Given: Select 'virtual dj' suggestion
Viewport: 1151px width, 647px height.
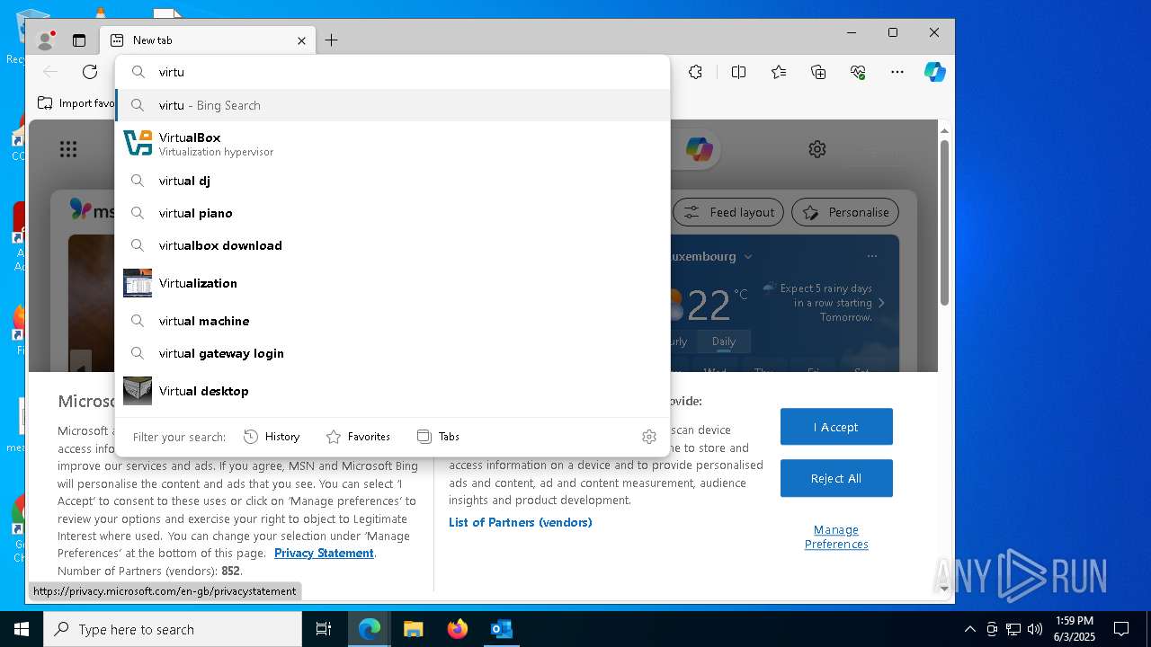Looking at the screenshot, I should pos(393,181).
